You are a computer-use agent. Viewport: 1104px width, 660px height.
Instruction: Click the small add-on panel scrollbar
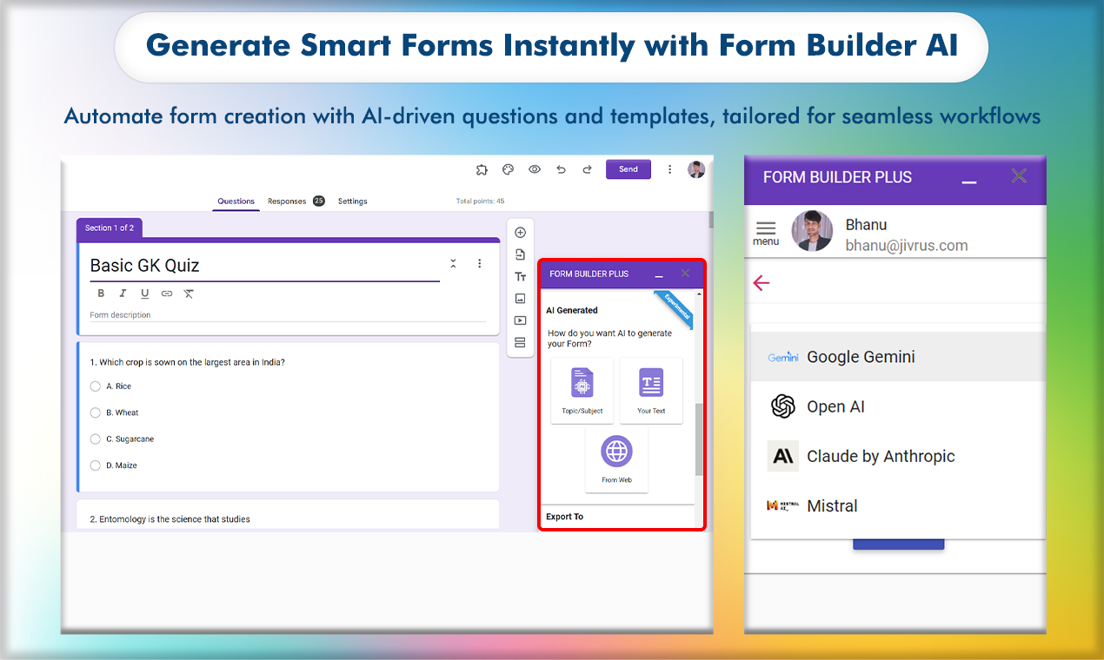click(x=698, y=439)
